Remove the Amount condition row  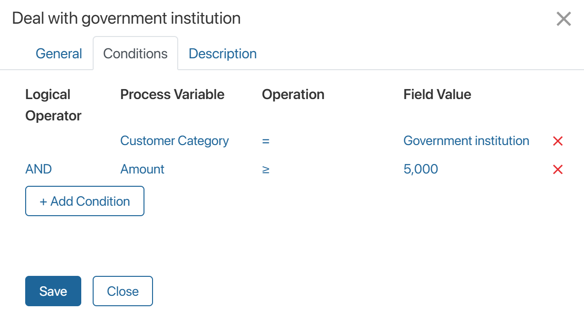point(558,169)
